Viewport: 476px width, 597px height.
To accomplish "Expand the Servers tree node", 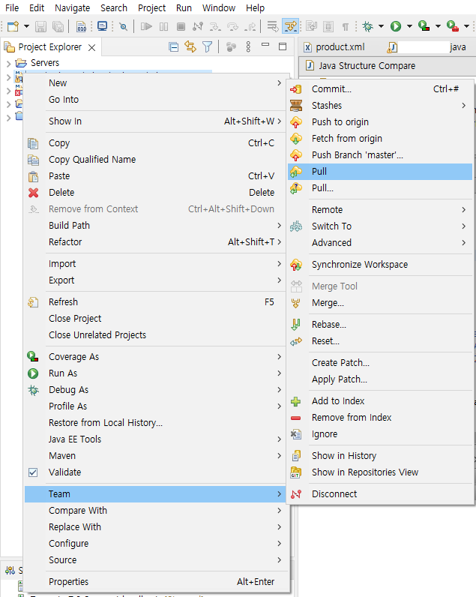I will pyautogui.click(x=9, y=63).
